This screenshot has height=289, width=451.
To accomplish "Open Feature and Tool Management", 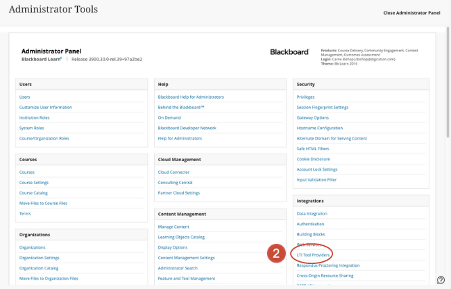I will pos(187,279).
